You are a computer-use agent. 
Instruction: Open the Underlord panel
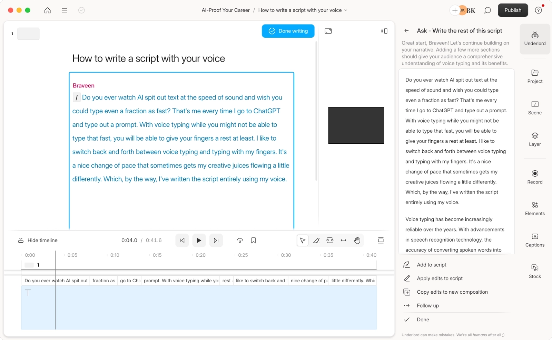coord(534,39)
